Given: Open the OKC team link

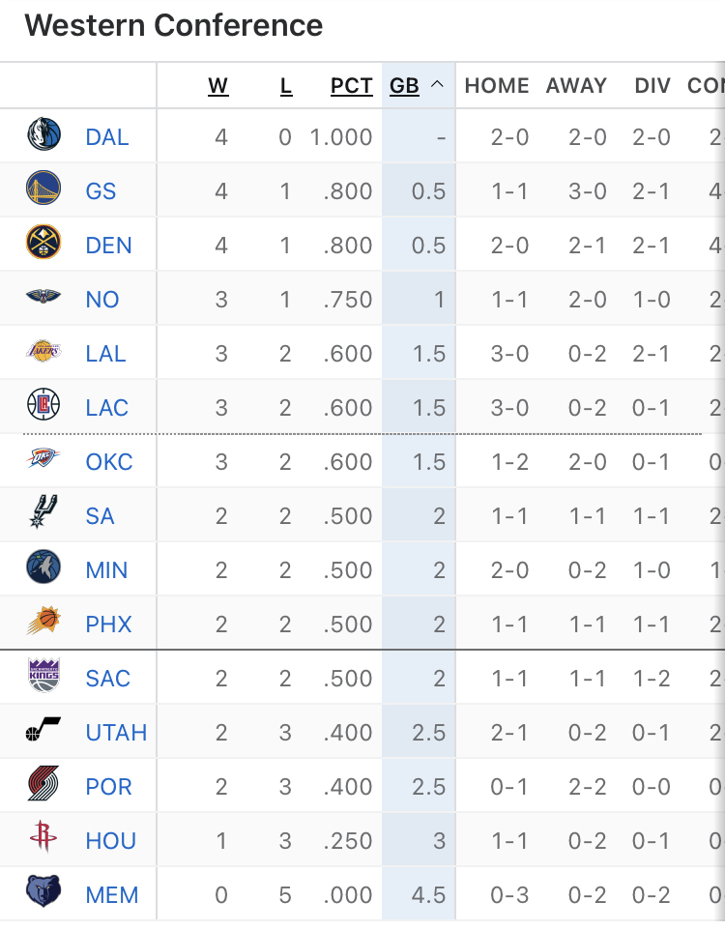Looking at the screenshot, I should [x=109, y=462].
